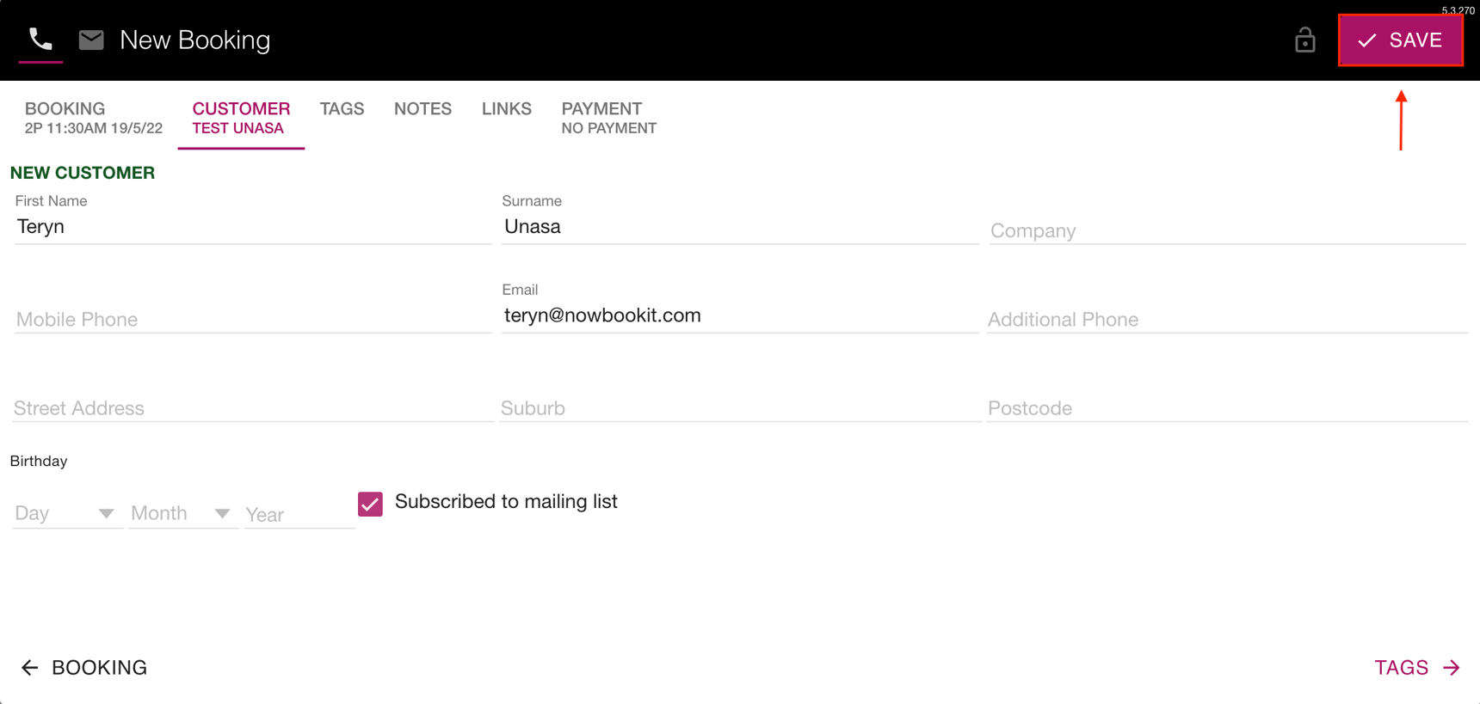Switch to the Notes tab
1480x704 pixels.
pyautogui.click(x=422, y=109)
